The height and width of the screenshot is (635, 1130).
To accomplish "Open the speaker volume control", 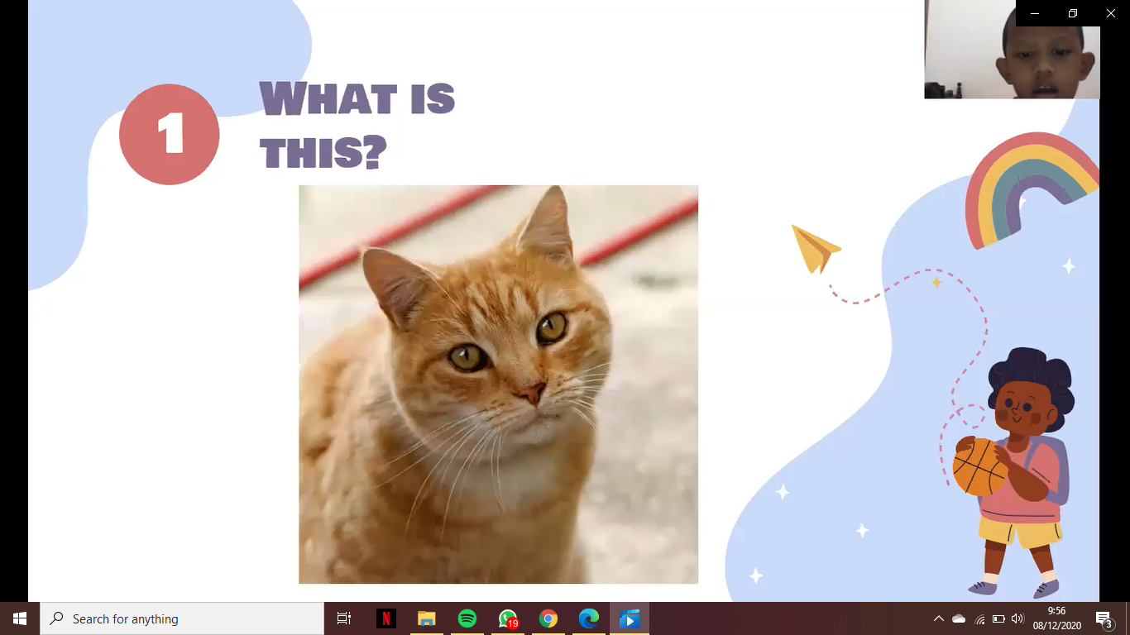I will click(1017, 618).
